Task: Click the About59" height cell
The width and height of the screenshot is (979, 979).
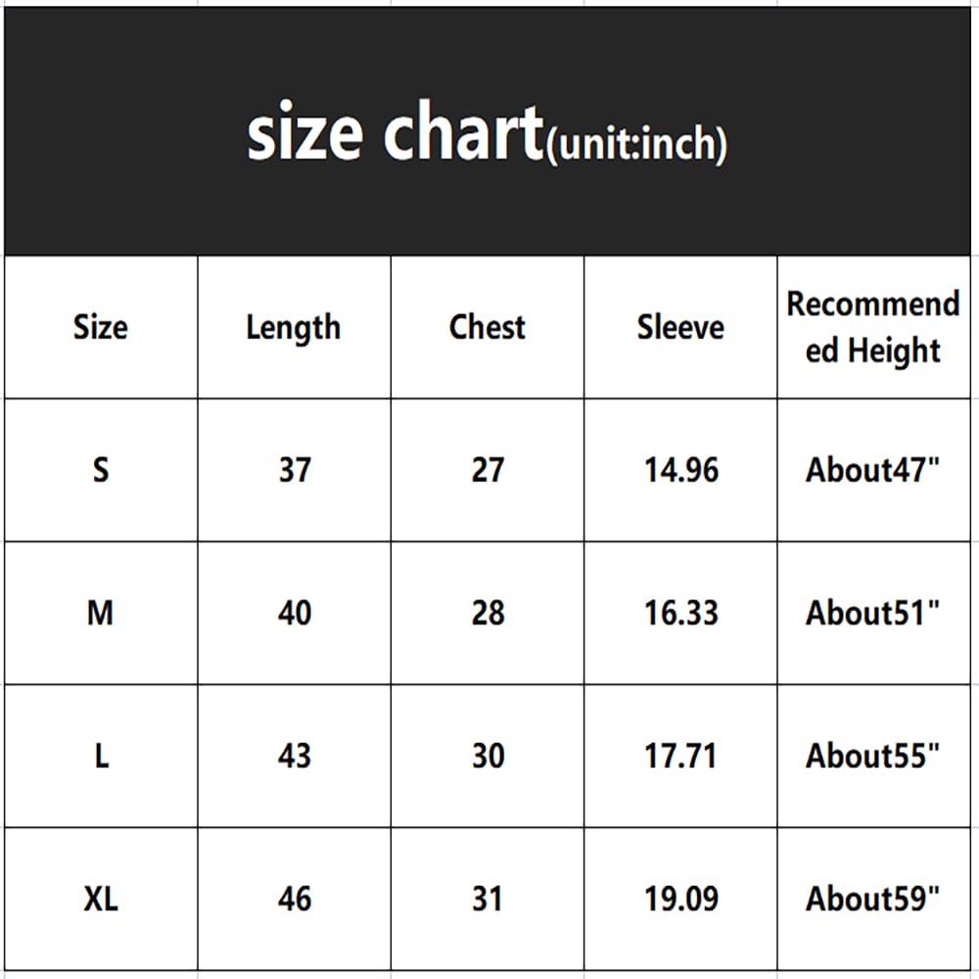Action: (873, 899)
